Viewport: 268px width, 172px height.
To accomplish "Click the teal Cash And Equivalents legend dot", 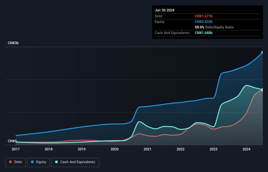I will 56,162.
